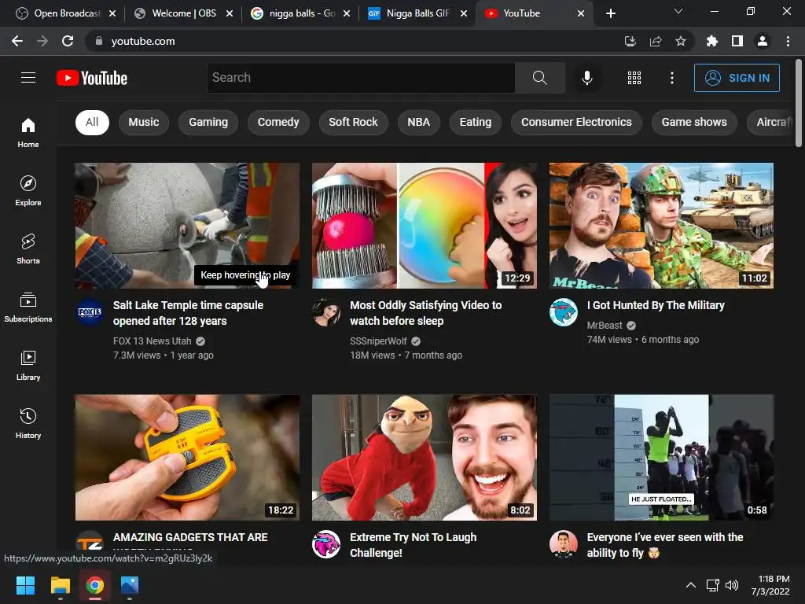Click the SIGN IN button

pyautogui.click(x=737, y=78)
